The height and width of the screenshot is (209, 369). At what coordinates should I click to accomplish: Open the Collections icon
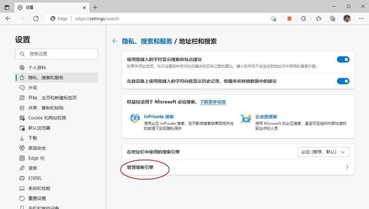click(332, 19)
